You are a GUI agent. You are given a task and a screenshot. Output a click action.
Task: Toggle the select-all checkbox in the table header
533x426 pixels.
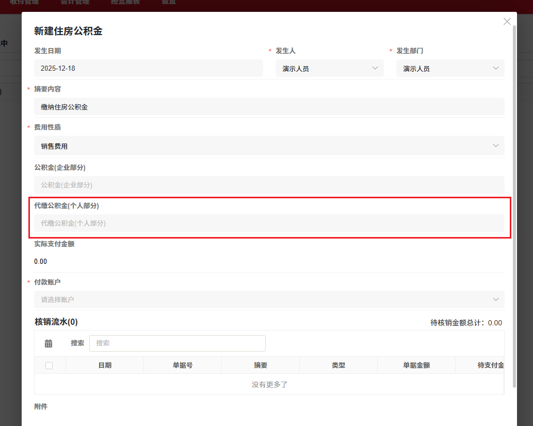(50, 365)
